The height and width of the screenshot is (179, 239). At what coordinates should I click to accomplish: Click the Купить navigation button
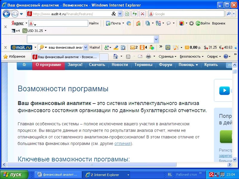(211, 65)
